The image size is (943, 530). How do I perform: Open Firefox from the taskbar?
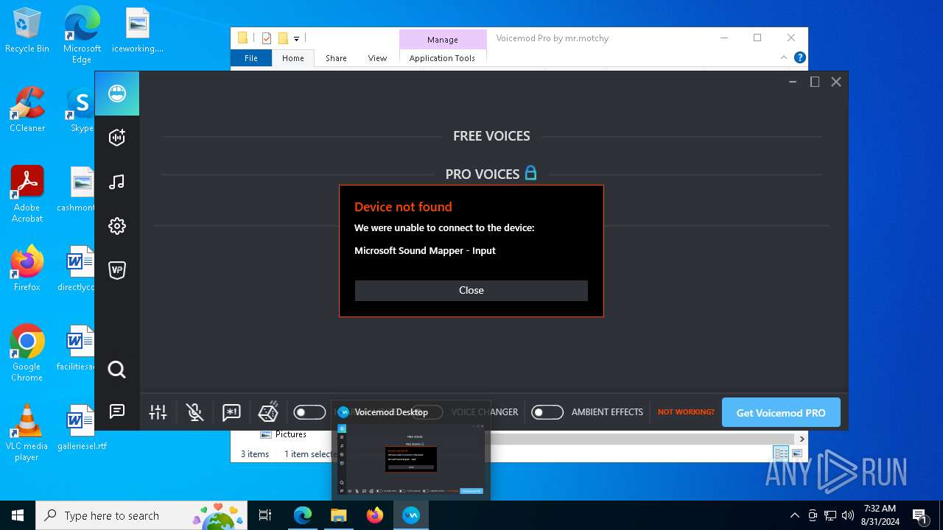pyautogui.click(x=375, y=515)
